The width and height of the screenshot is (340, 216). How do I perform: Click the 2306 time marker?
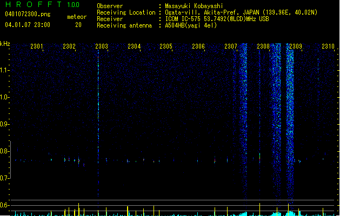(x=198, y=46)
